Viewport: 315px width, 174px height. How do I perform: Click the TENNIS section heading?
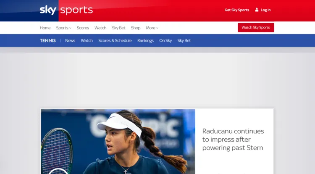pyautogui.click(x=48, y=41)
